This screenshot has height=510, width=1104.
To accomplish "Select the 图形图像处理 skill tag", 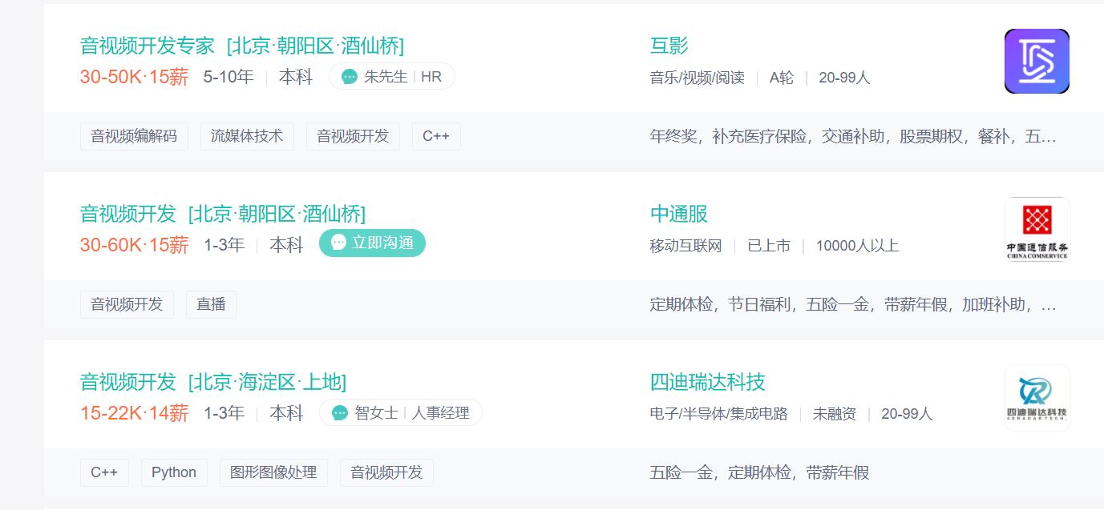I will tap(273, 472).
